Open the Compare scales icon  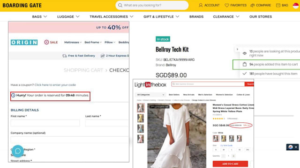point(253,5)
